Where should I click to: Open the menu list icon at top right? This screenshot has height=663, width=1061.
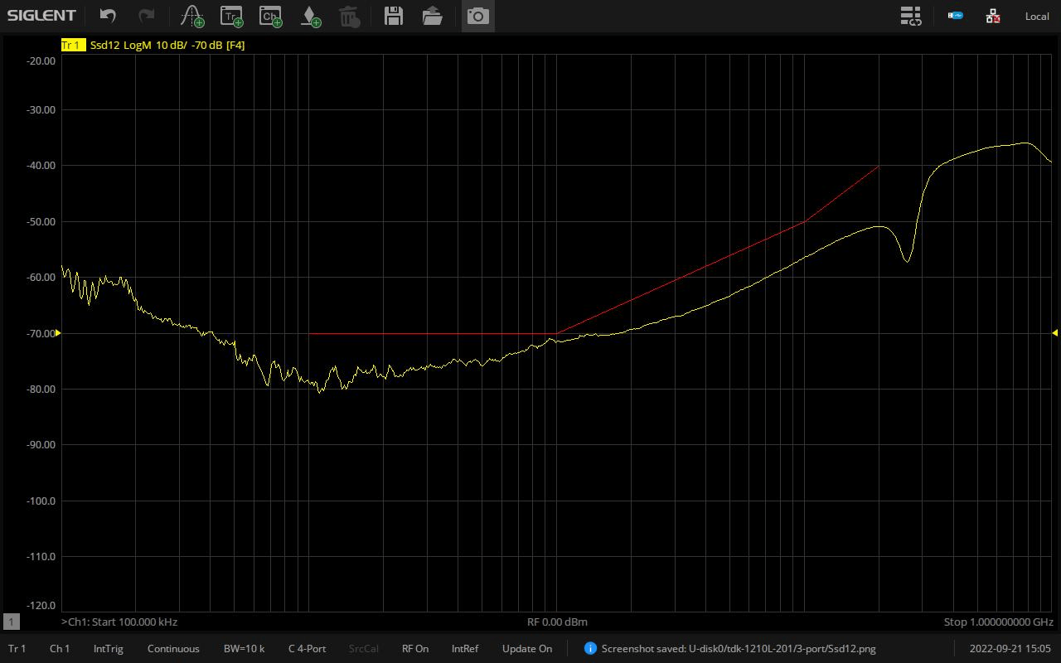click(910, 16)
